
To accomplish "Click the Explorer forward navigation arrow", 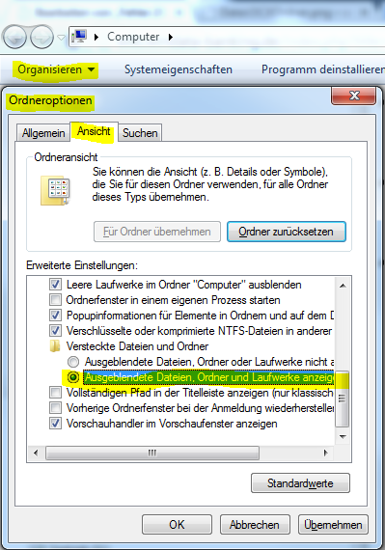I will (x=41, y=37).
